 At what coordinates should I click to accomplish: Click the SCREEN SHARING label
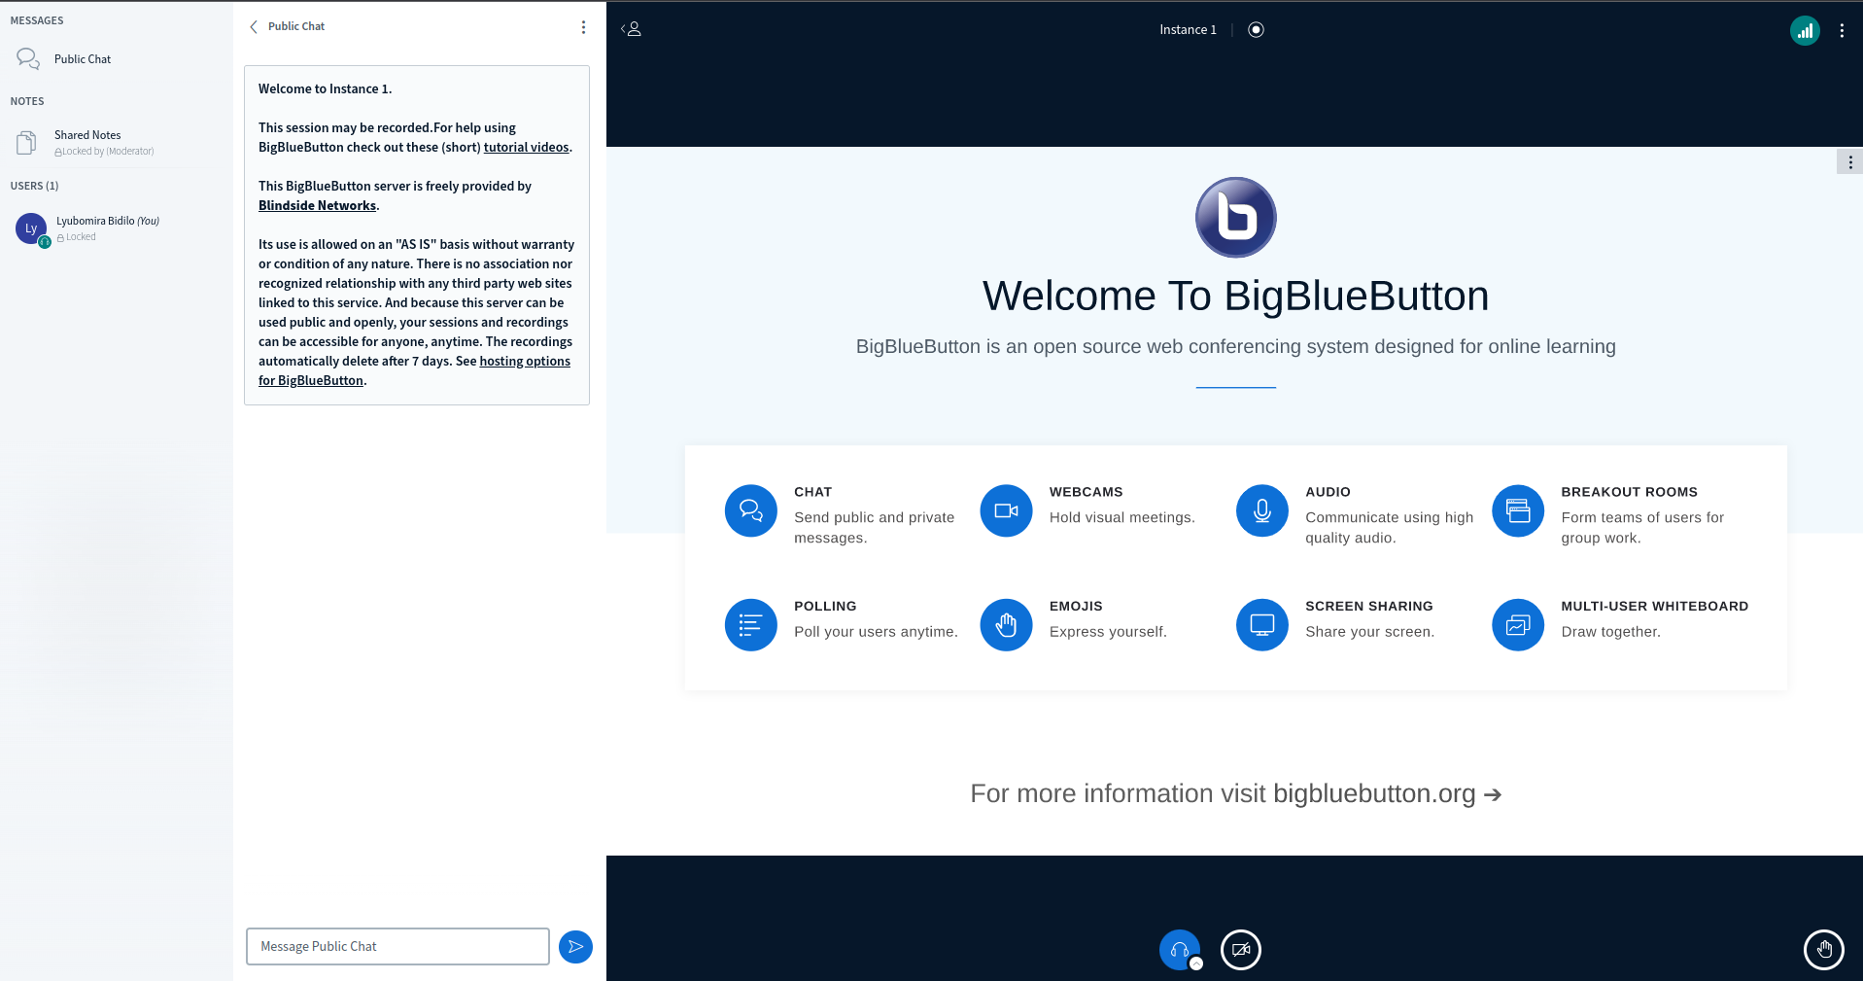pyautogui.click(x=1368, y=606)
